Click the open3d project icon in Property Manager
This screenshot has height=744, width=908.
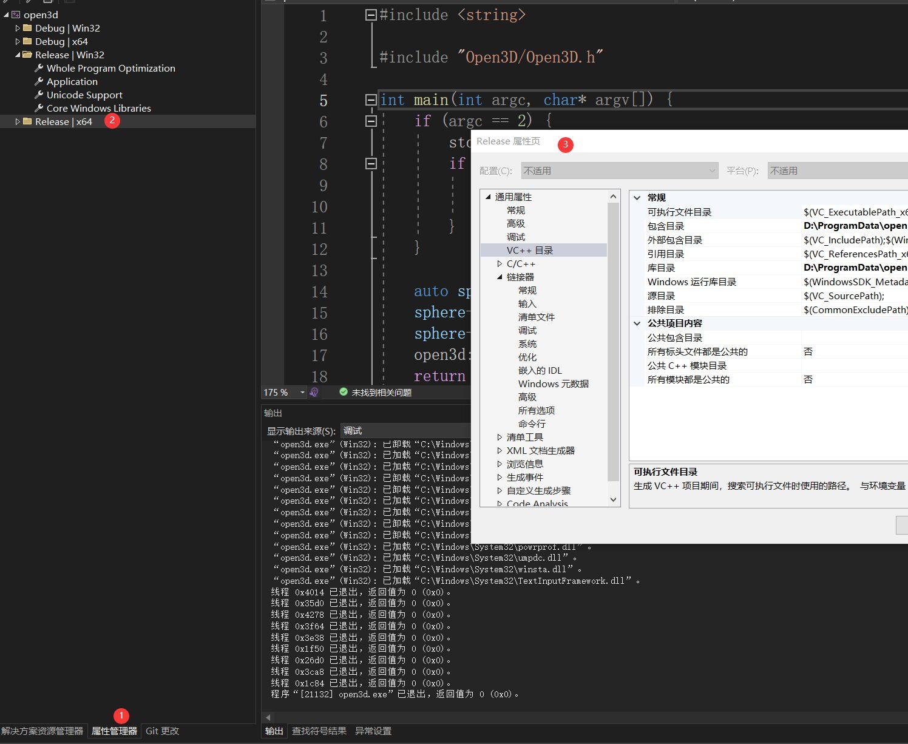coord(16,15)
